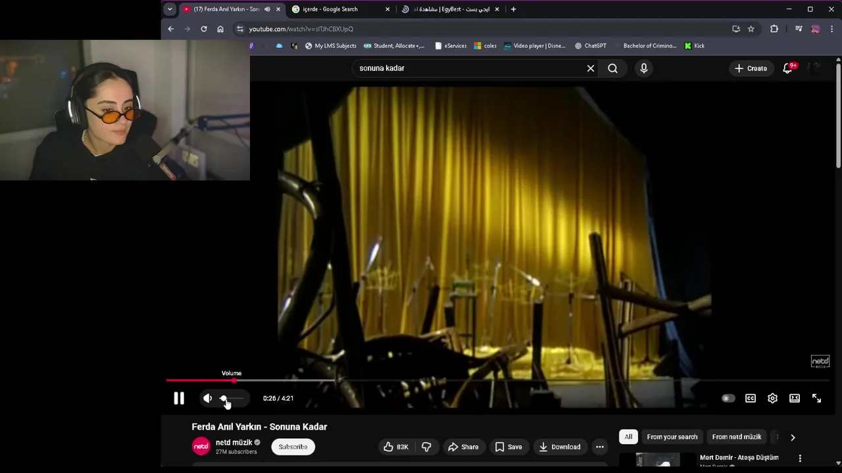Screen dimensions: 842x473
Task: Open options for Mert Demir video
Action: (800, 458)
